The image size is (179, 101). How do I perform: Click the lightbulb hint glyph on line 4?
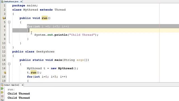[4, 18]
